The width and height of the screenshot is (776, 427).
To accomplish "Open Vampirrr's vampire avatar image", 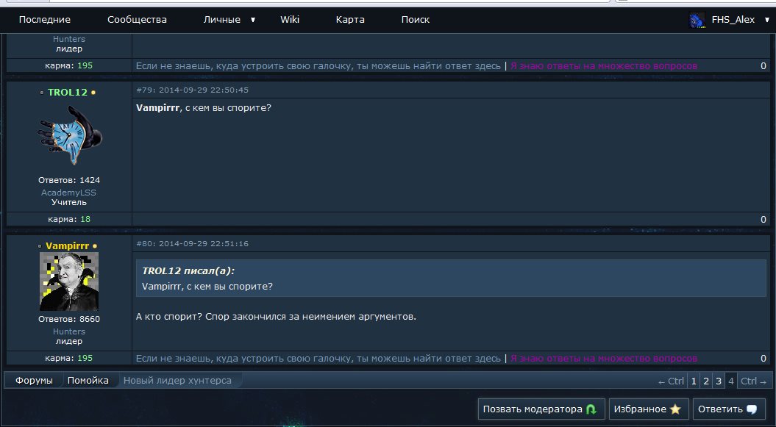I will pyautogui.click(x=69, y=281).
